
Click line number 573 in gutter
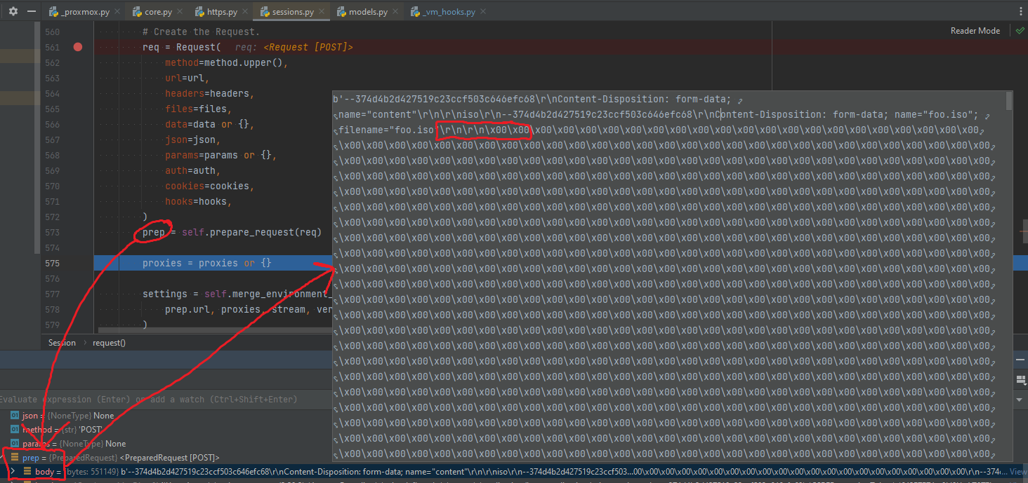tap(52, 232)
